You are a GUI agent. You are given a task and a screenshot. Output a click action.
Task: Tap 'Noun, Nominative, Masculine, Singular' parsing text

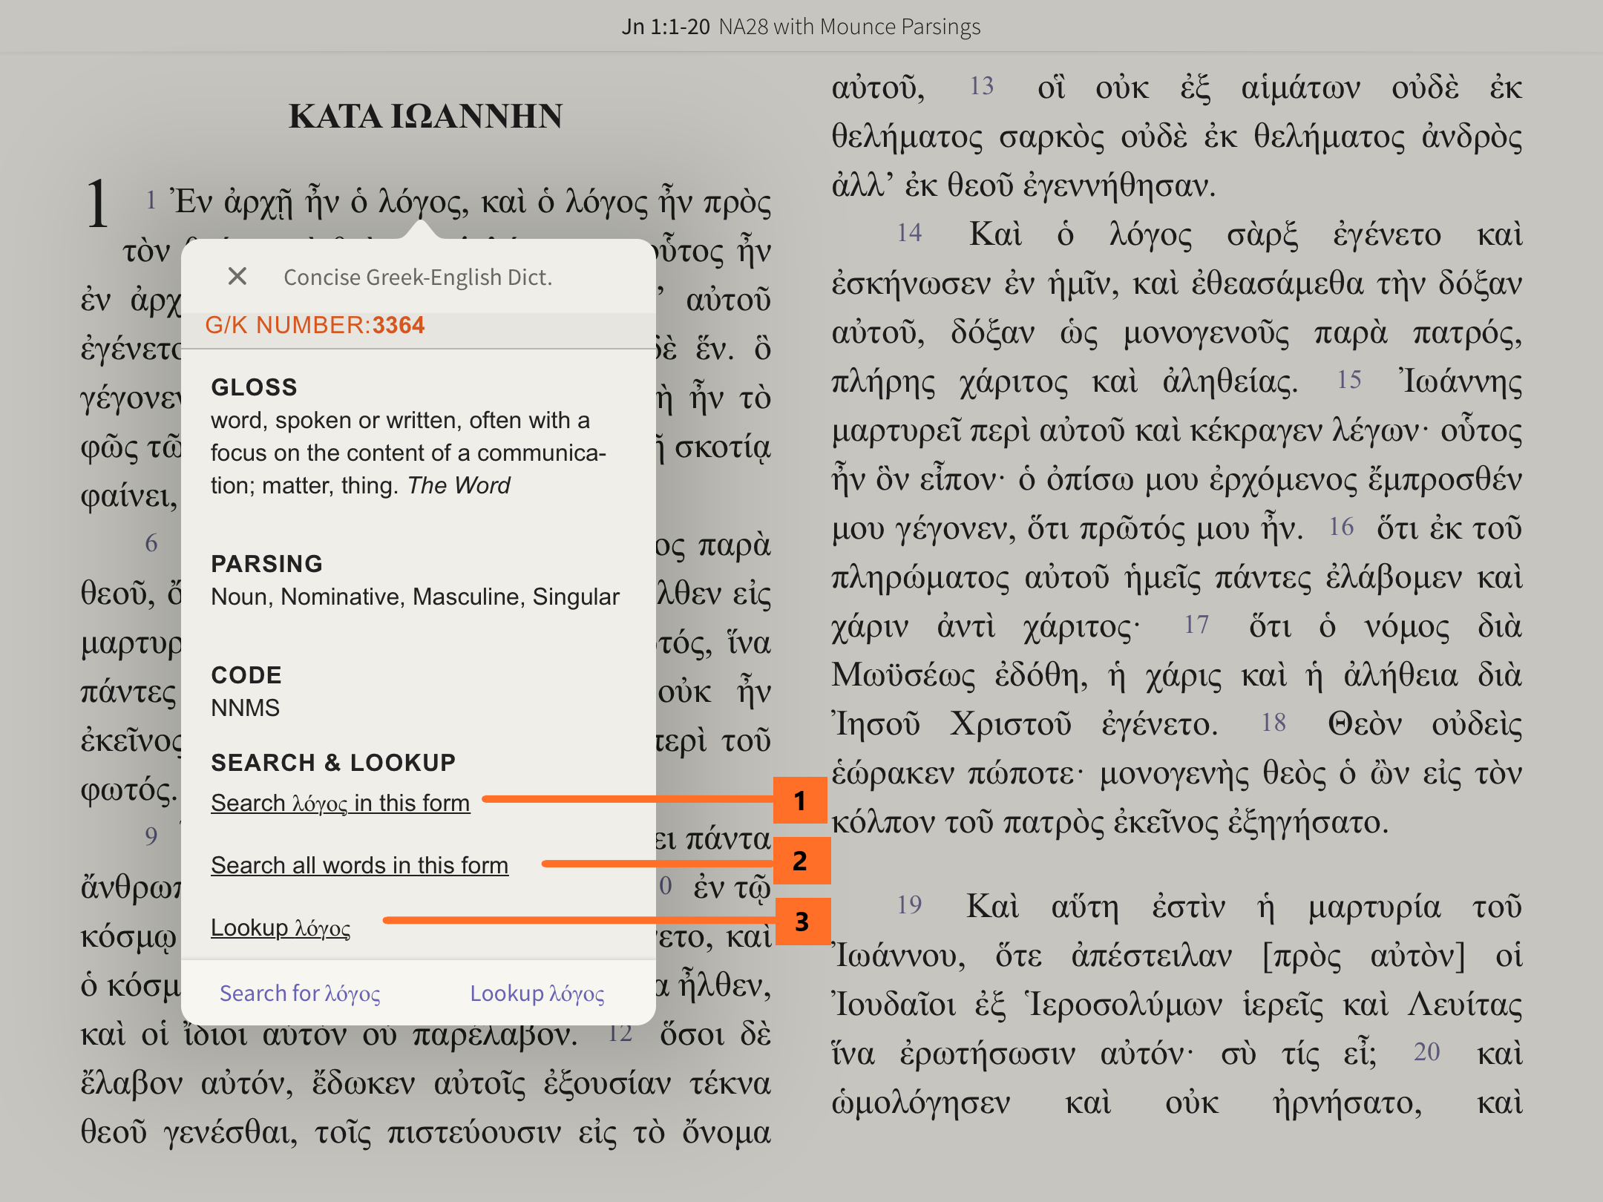pos(415,597)
